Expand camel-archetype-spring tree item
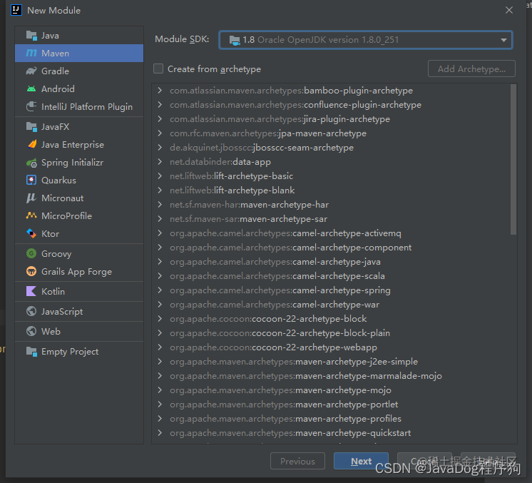Viewport: 532px width, 483px height. [x=160, y=290]
